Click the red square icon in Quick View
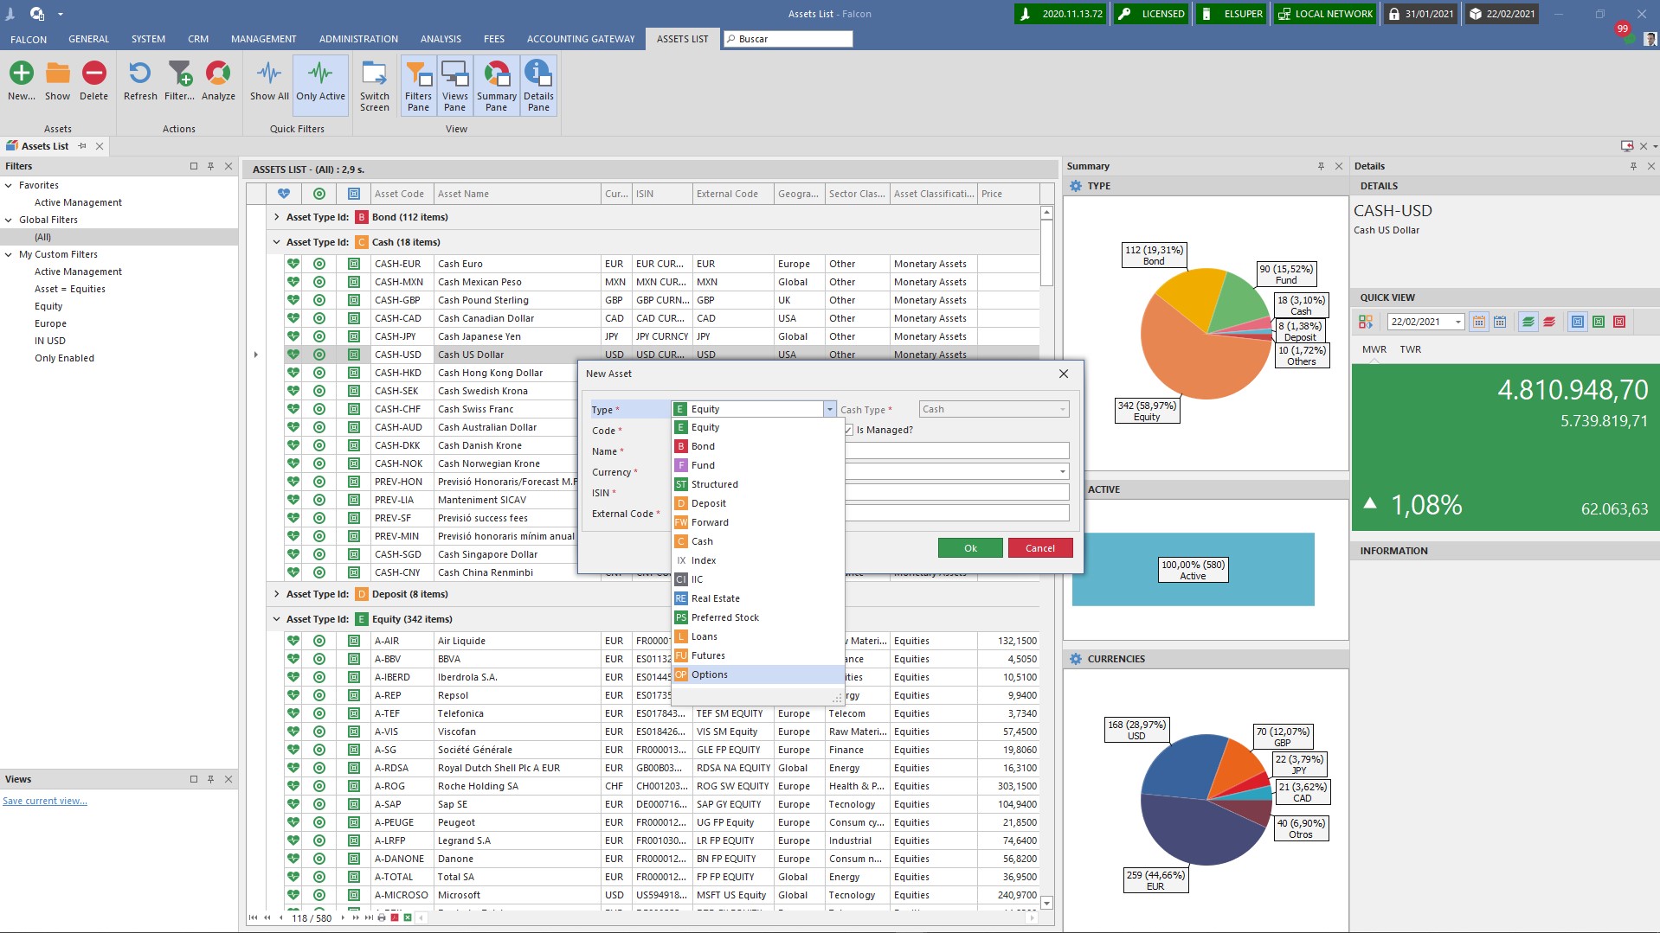The height and width of the screenshot is (933, 1660). coord(1619,322)
